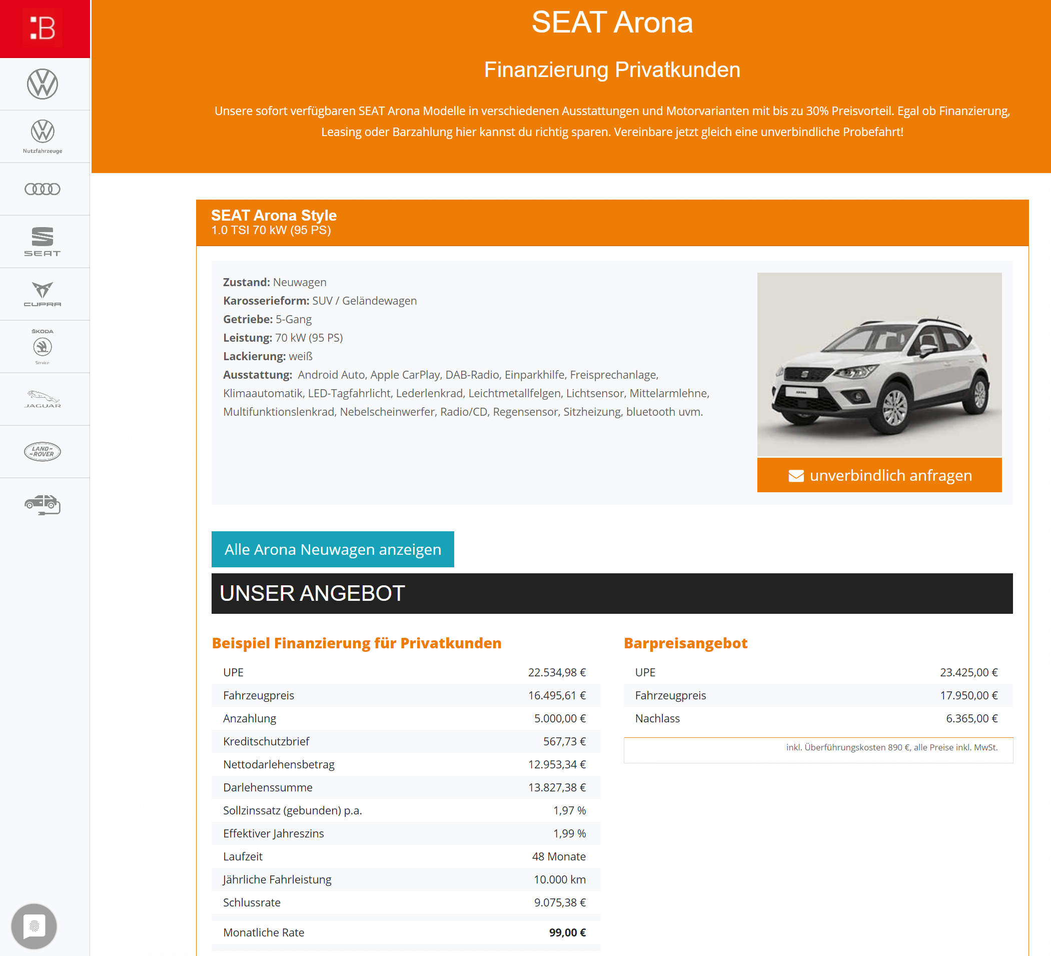Click the Laufzeit value 48 Monate

[x=559, y=855]
